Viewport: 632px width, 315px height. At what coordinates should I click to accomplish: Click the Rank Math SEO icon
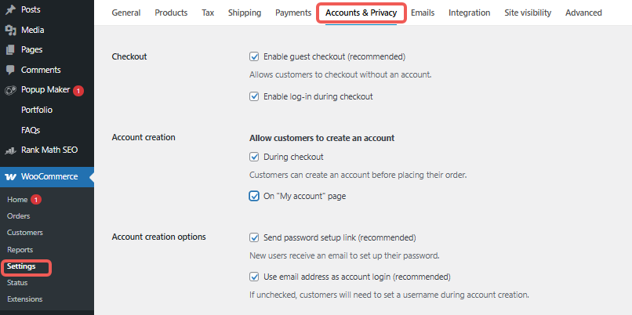[10, 150]
